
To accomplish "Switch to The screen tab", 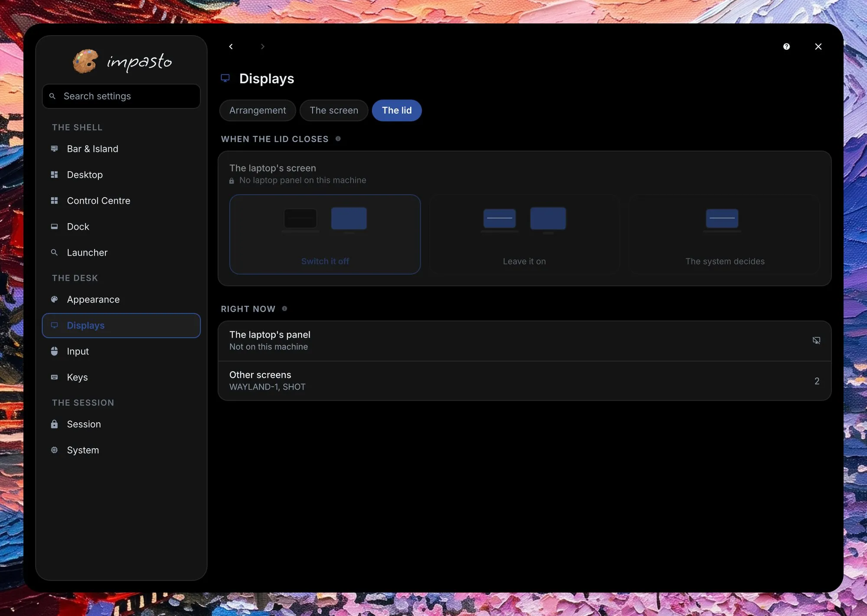I will click(x=334, y=111).
